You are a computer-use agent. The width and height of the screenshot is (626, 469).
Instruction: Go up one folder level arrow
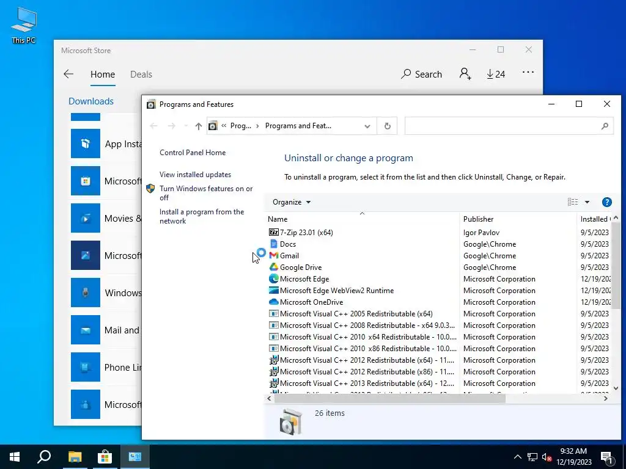tap(199, 126)
